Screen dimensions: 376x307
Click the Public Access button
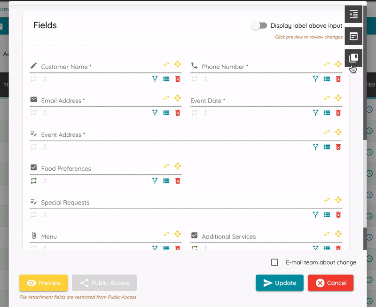tap(104, 283)
